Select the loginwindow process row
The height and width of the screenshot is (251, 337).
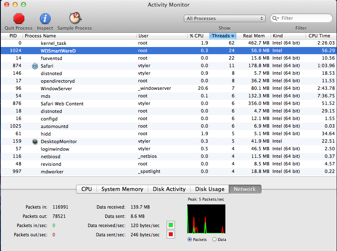point(169,149)
